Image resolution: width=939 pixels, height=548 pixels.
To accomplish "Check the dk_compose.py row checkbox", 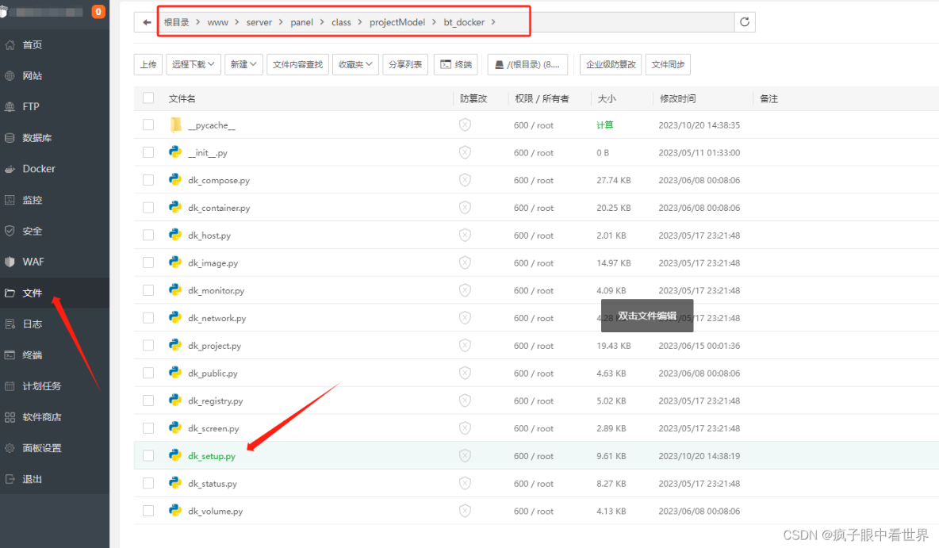I will pos(148,180).
